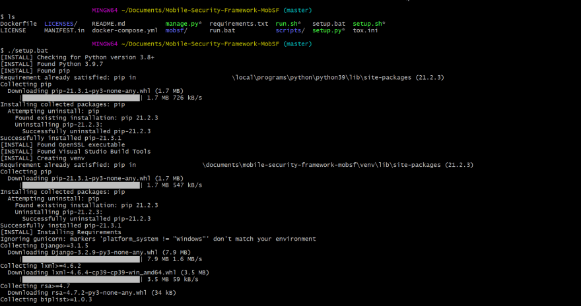This screenshot has height=306, width=581.
Task: Click '[INSTALL] Found pip' line
Action: point(35,71)
